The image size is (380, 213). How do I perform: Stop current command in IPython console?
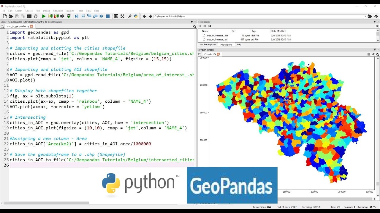tap(369, 54)
